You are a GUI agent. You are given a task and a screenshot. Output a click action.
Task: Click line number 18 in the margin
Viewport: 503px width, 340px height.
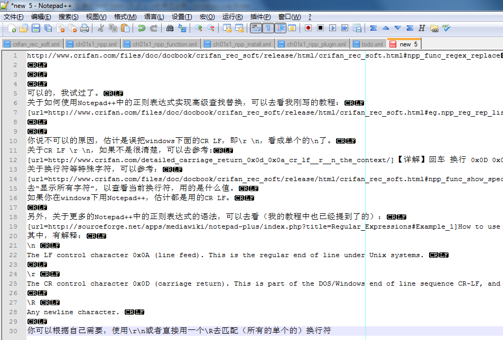[x=14, y=217]
